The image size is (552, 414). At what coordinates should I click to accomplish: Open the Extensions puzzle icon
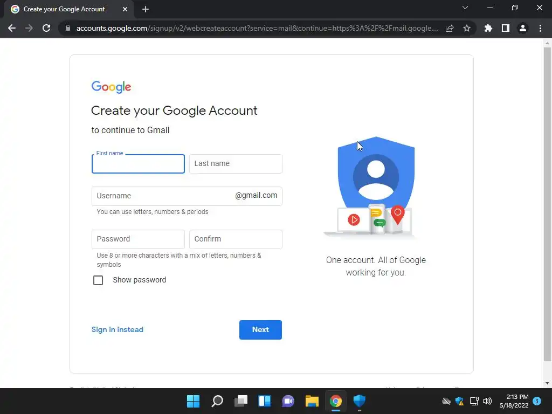tap(488, 28)
